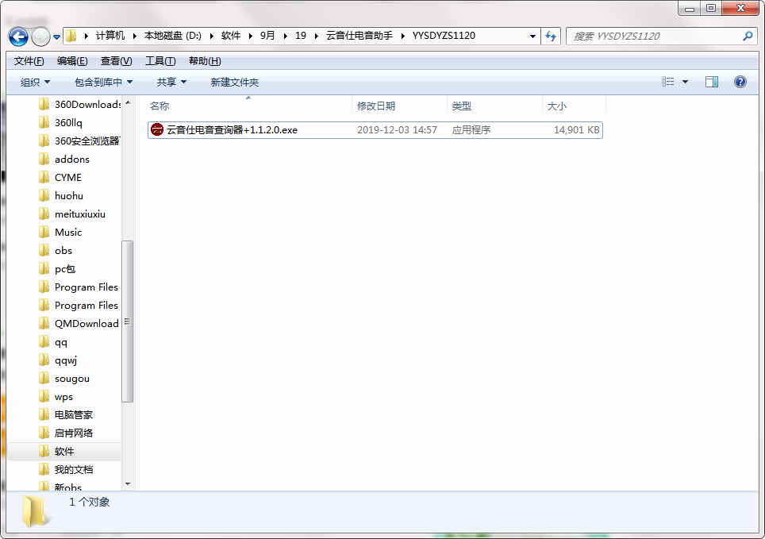Screen dimensions: 765x539
Task: Open the 共享 dropdown menu
Action: tap(171, 82)
